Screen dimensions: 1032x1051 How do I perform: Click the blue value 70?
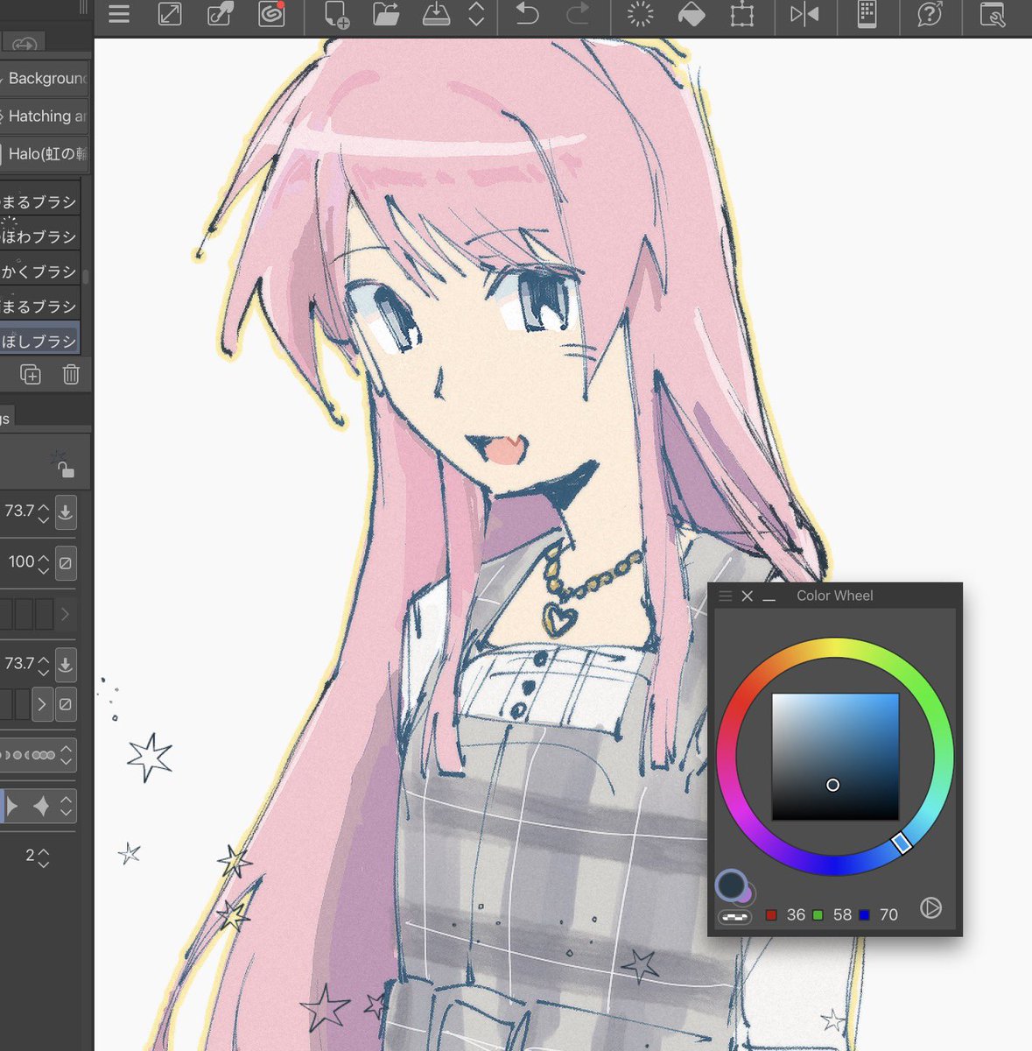888,915
